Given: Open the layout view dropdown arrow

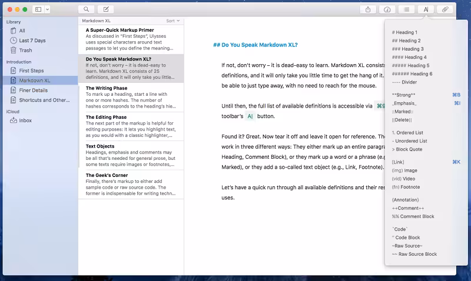Looking at the screenshot, I should point(48,9).
